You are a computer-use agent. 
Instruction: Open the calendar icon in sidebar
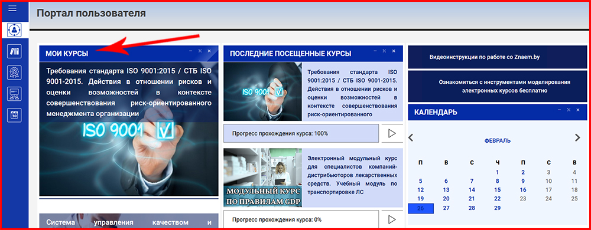click(14, 115)
